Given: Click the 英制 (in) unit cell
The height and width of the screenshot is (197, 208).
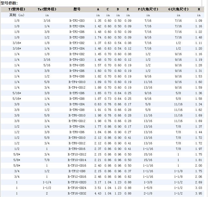Looking at the screenshot, I should coord(17,15).
